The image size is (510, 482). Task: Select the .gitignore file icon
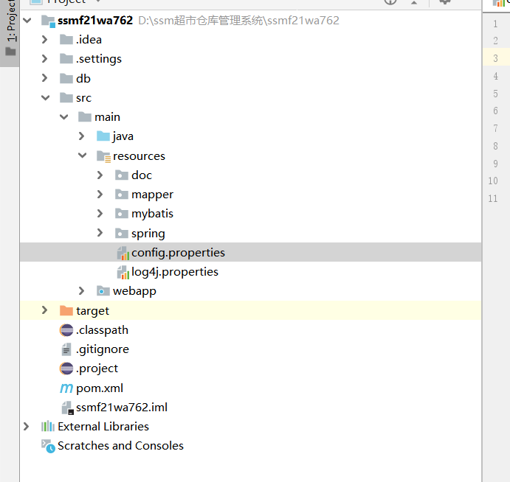[66, 349]
